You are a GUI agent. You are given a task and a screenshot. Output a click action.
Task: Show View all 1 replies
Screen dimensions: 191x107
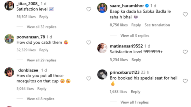point(135,102)
